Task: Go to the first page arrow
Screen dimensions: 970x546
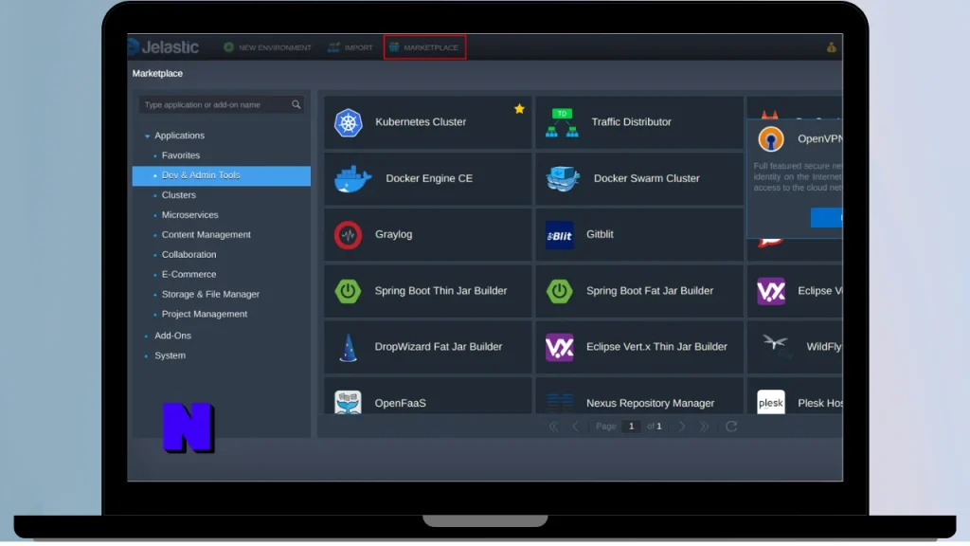Action: [553, 427]
